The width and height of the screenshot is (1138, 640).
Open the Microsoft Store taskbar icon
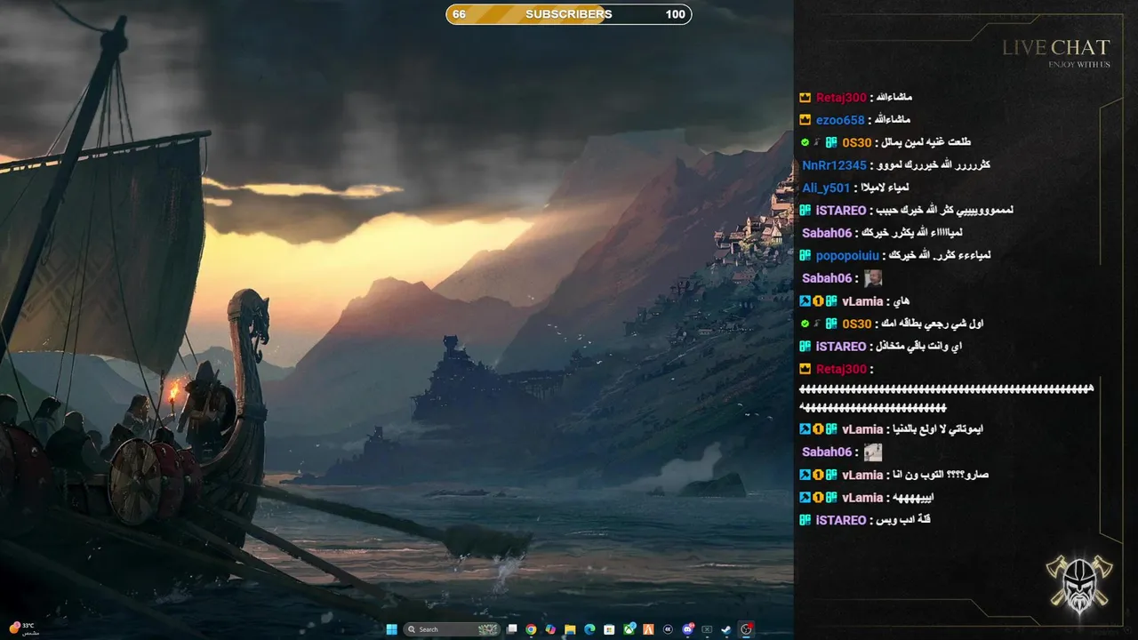(x=609, y=629)
